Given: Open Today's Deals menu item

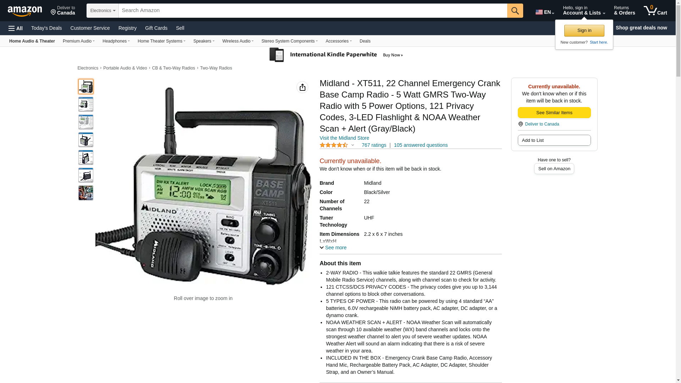Looking at the screenshot, I should click(46, 28).
